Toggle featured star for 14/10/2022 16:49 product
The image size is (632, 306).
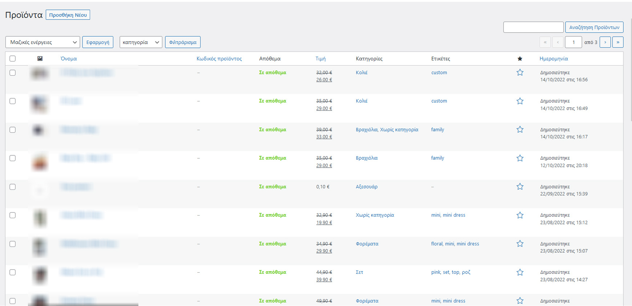(520, 101)
